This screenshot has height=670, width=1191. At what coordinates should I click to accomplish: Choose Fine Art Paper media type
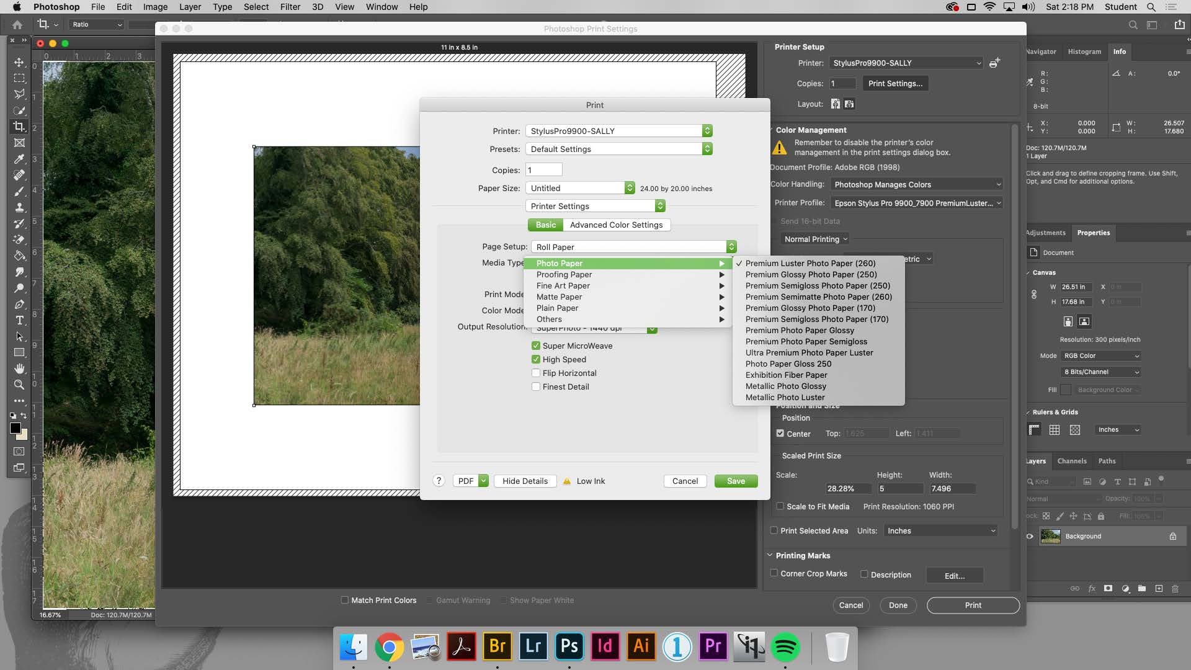click(628, 285)
